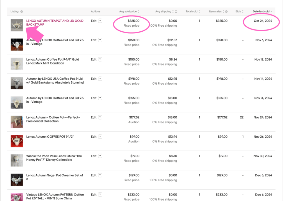Click thumbnail for the Nov 12, 2024 listing
The width and height of the screenshot is (284, 201).
[17, 64]
